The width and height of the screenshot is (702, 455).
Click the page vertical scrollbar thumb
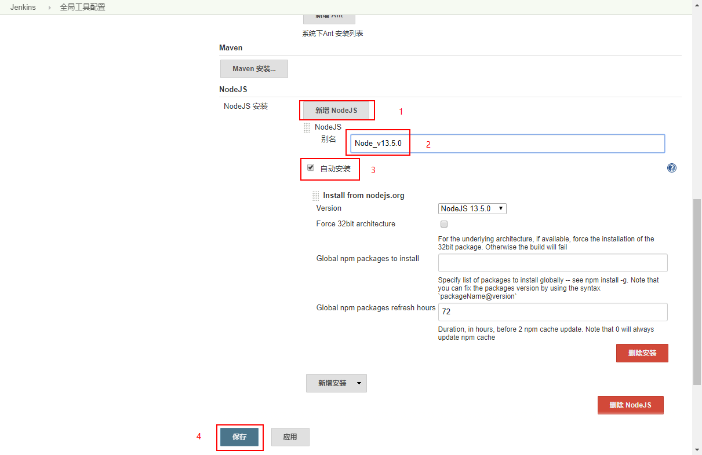tap(697, 292)
